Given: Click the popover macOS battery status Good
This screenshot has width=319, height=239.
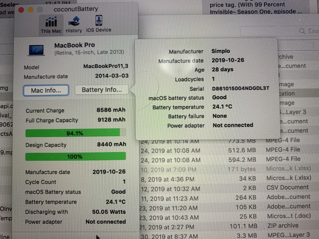Looking at the screenshot, I should coord(219,97).
